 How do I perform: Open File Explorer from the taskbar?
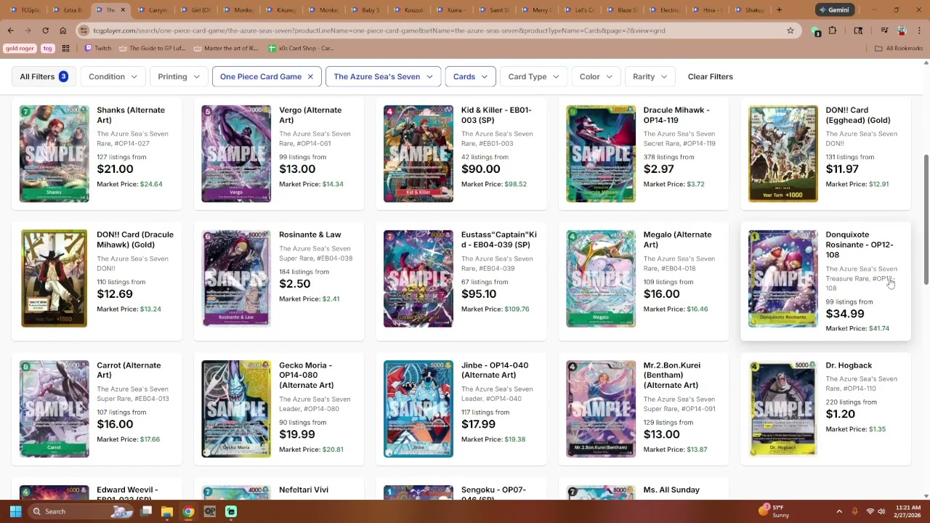166,511
